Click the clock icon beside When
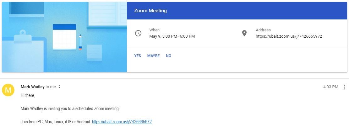This screenshot has height=128, width=349. point(138,33)
